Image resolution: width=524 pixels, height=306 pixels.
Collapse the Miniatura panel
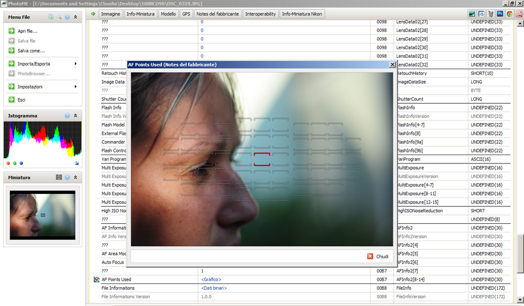(x=75, y=178)
